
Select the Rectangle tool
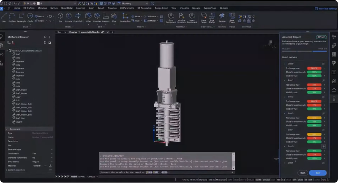21,17
